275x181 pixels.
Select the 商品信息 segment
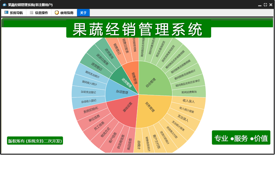129,144
